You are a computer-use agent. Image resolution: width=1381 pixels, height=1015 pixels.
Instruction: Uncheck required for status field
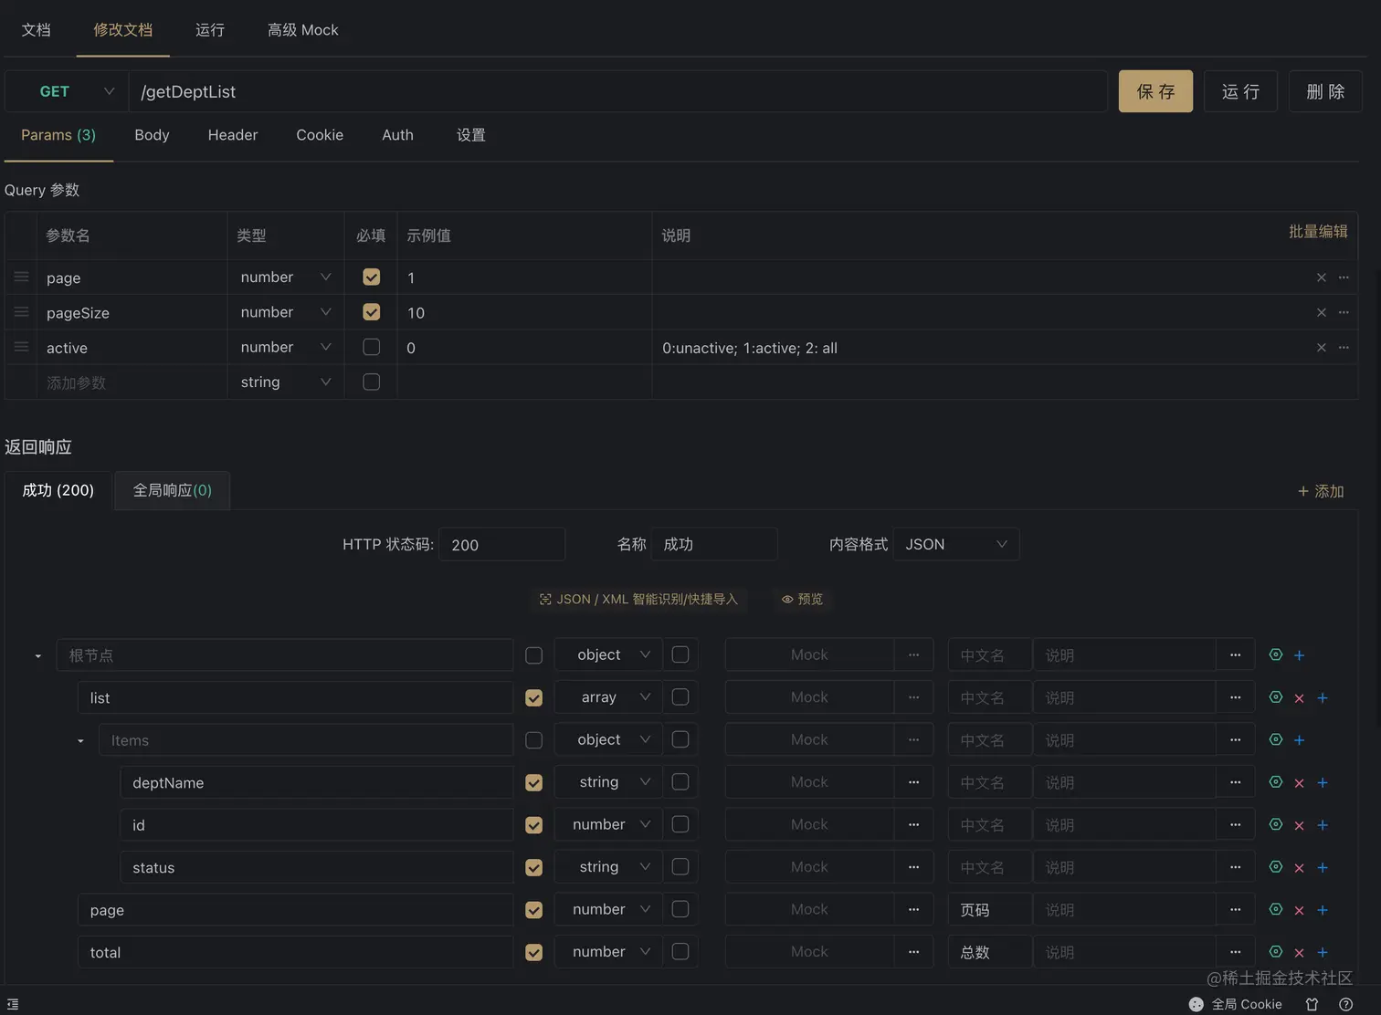(534, 867)
